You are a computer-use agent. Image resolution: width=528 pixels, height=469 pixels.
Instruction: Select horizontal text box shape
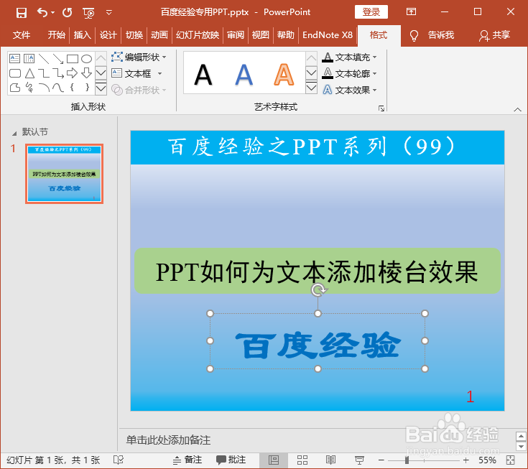[15, 59]
